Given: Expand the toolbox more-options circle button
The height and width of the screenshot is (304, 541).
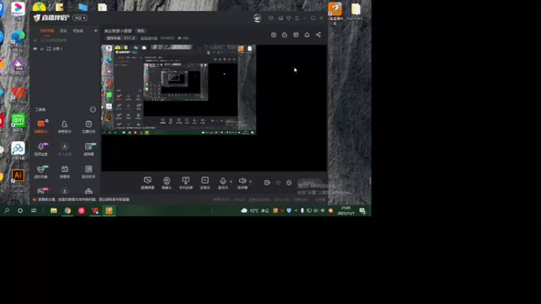Looking at the screenshot, I should tap(93, 109).
